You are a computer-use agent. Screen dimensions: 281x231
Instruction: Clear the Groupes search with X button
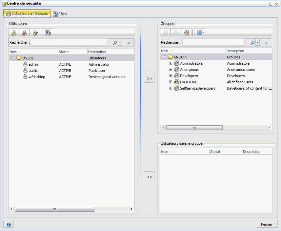[x=266, y=43]
